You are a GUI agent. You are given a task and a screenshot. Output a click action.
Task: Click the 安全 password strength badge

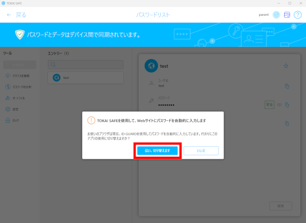[269, 105]
